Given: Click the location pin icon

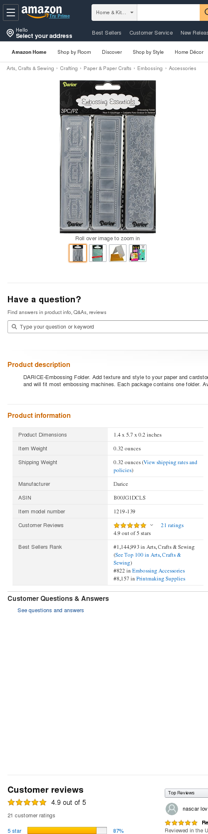Looking at the screenshot, I should [x=10, y=33].
